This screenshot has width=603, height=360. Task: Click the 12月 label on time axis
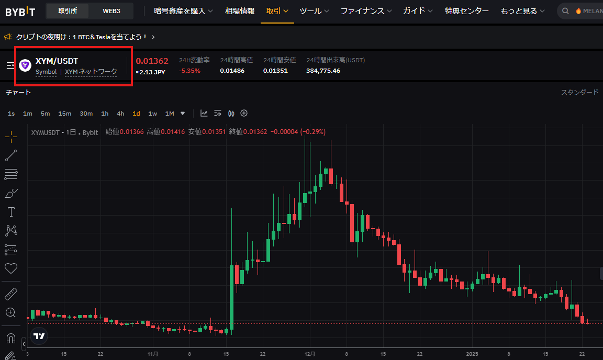tap(310, 354)
